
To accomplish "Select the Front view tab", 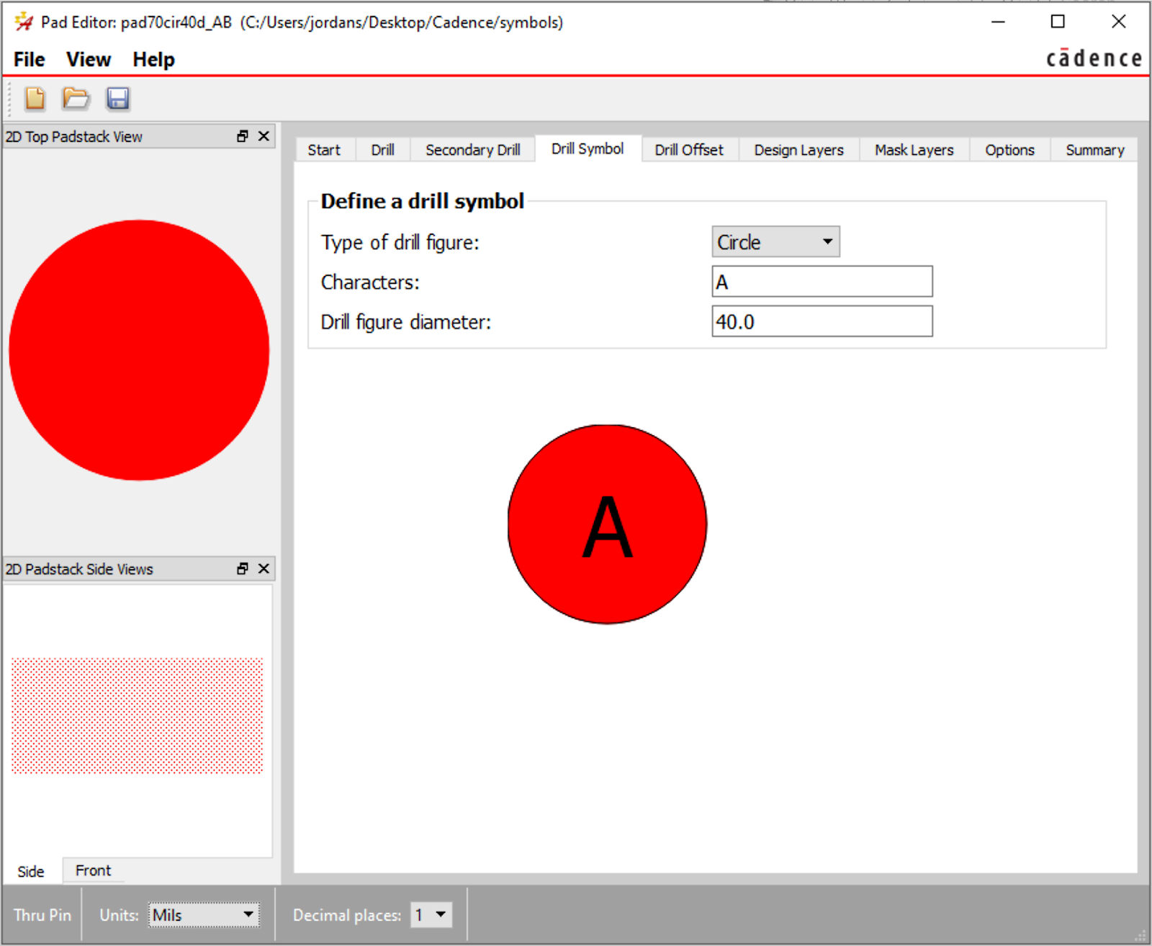I will 94,870.
